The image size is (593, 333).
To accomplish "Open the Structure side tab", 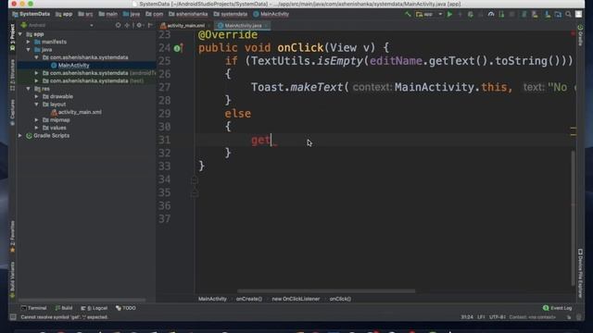I will [x=12, y=75].
